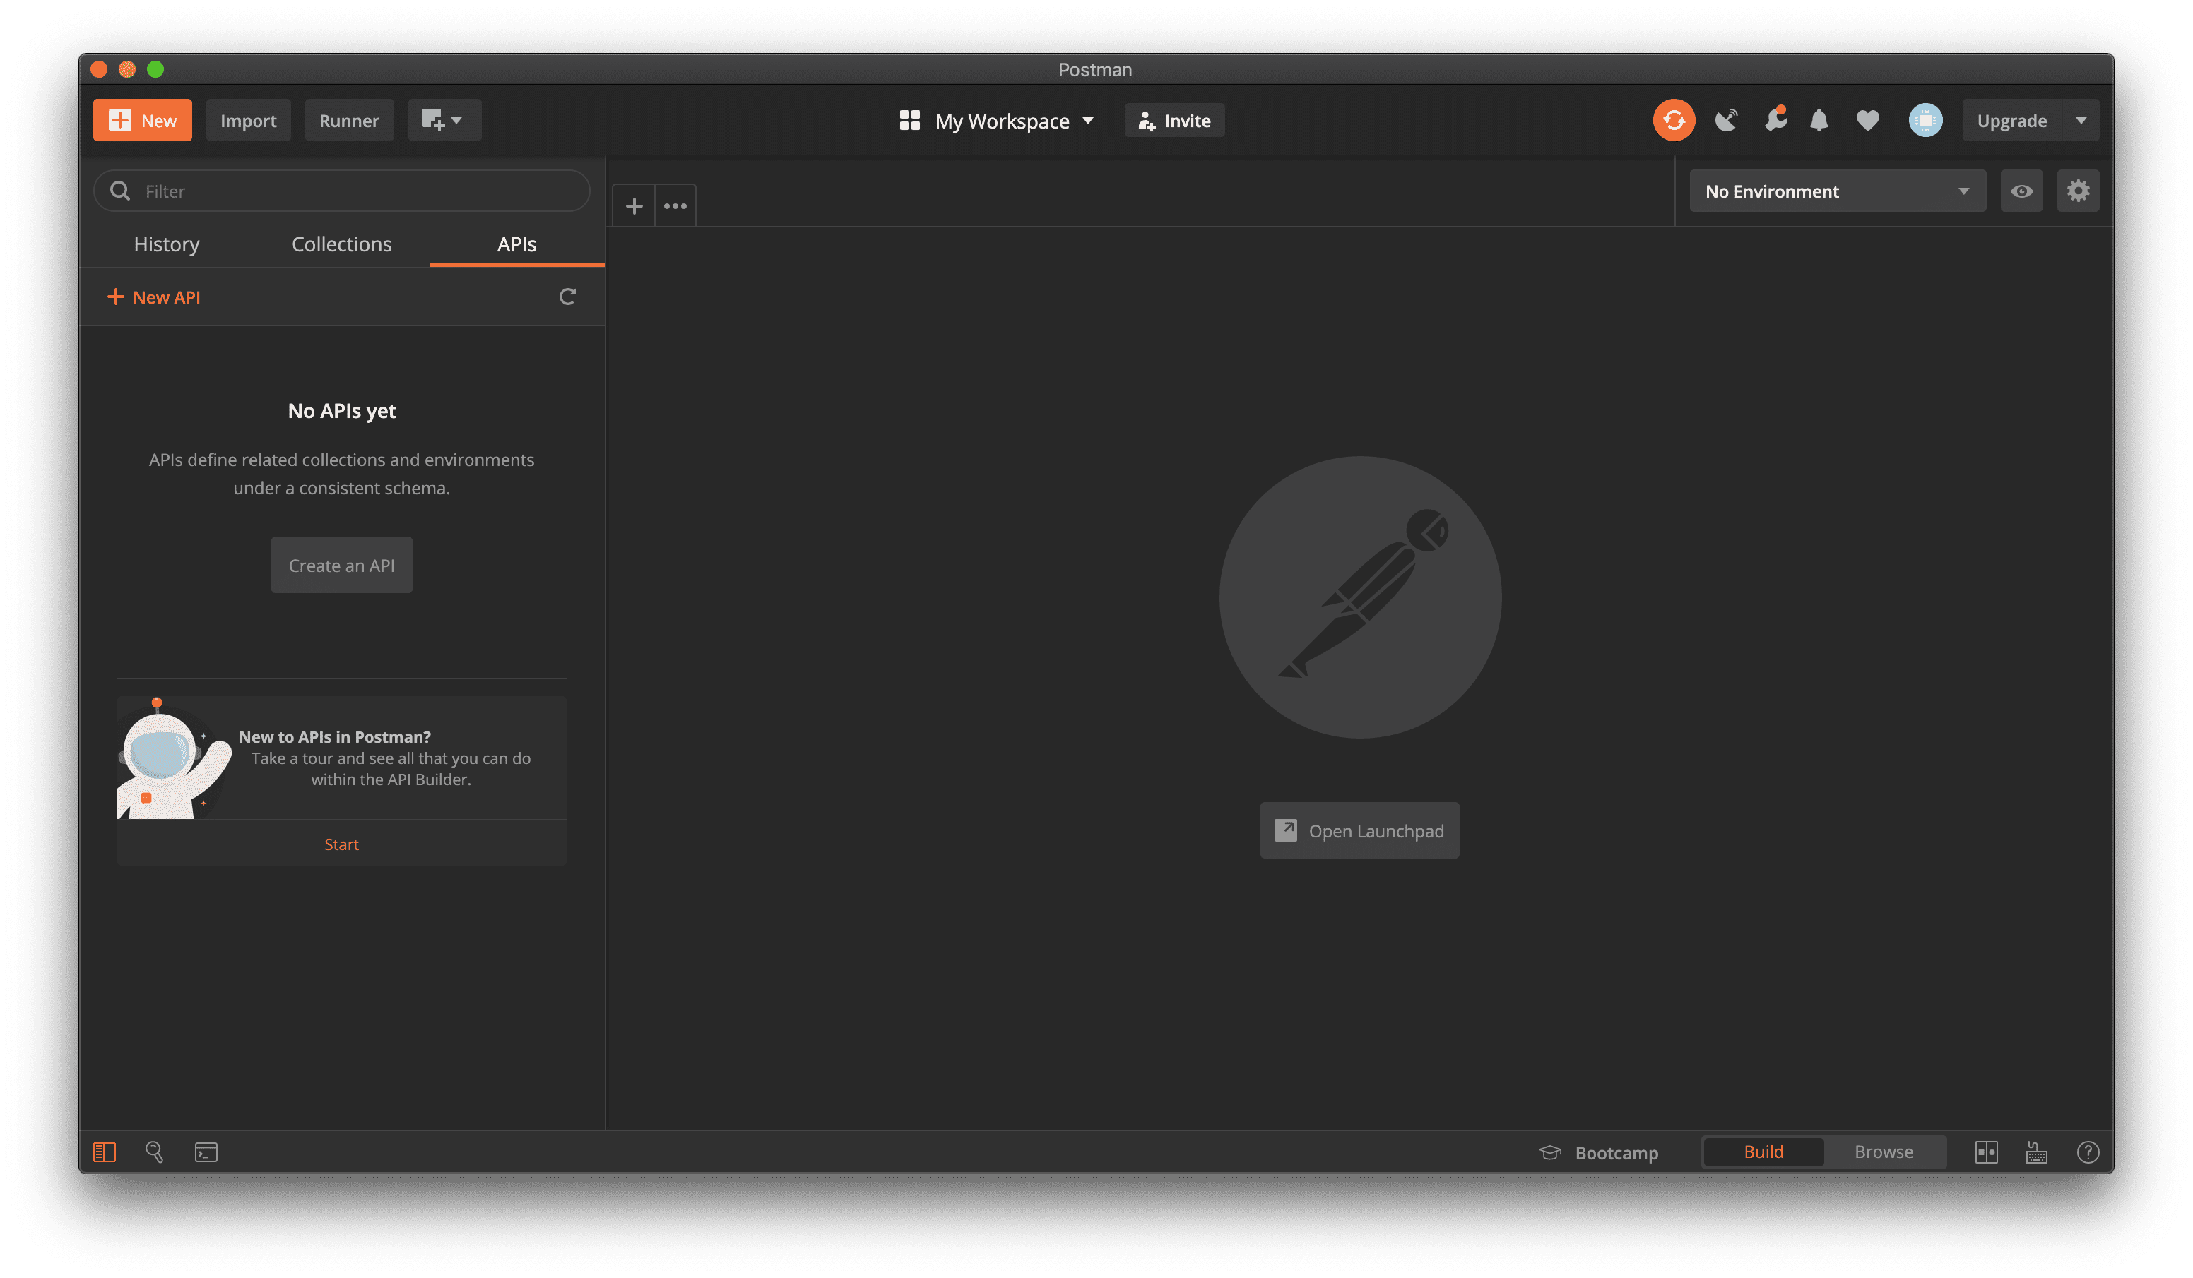Switch to the Collections tab
The width and height of the screenshot is (2193, 1278).
(x=341, y=244)
